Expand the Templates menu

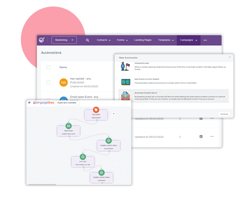point(166,40)
